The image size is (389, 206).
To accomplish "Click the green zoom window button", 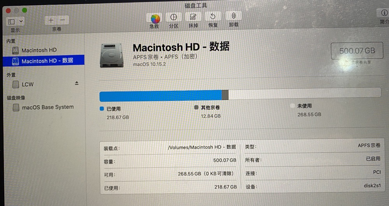I will 24,10.
